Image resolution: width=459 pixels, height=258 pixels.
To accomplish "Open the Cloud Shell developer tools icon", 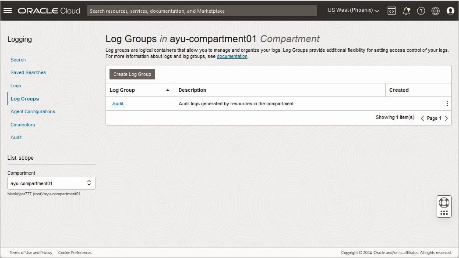I will pos(392,11).
